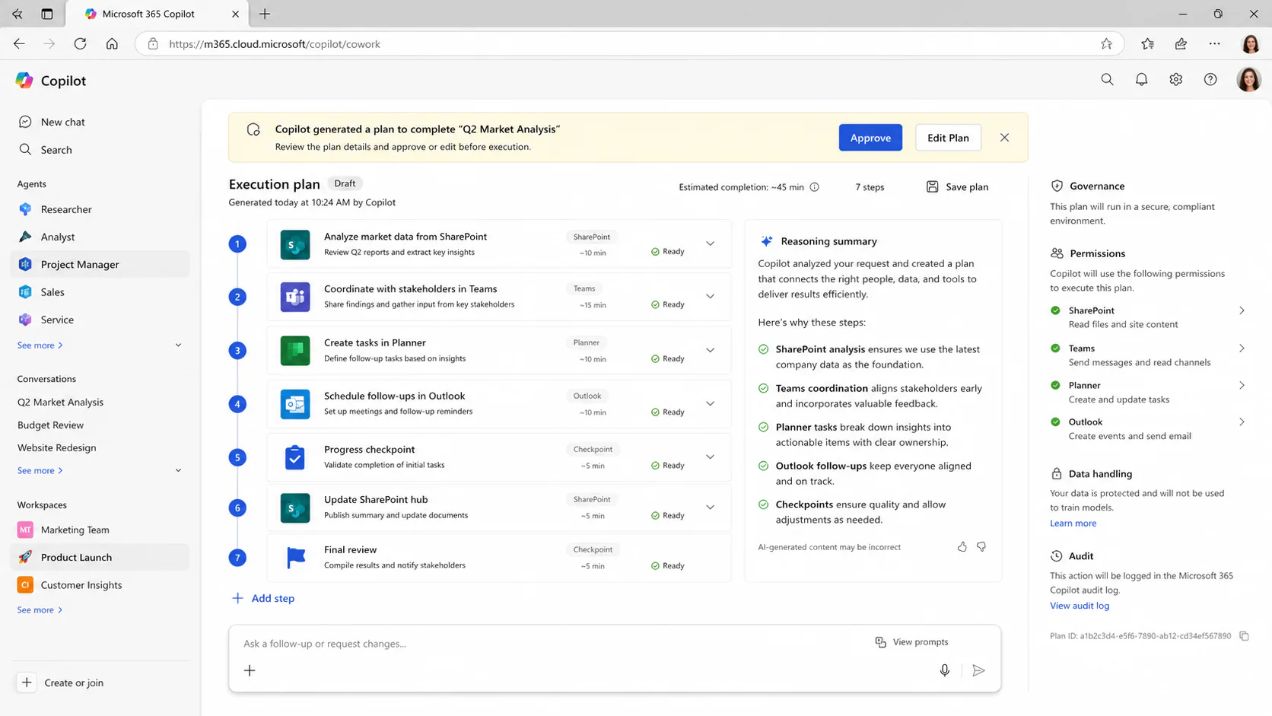This screenshot has width=1272, height=716.
Task: Open the Learn more link under Data handling
Action: [1073, 523]
